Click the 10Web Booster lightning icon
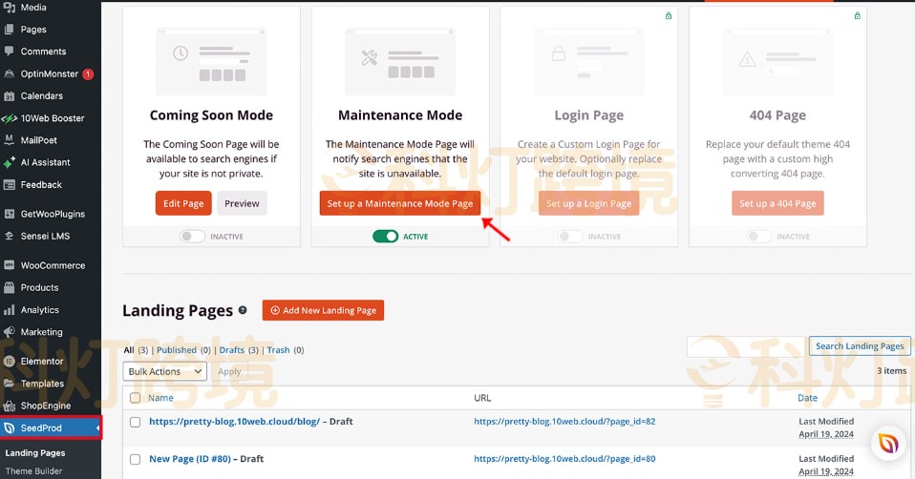The height and width of the screenshot is (479, 915). click(9, 118)
